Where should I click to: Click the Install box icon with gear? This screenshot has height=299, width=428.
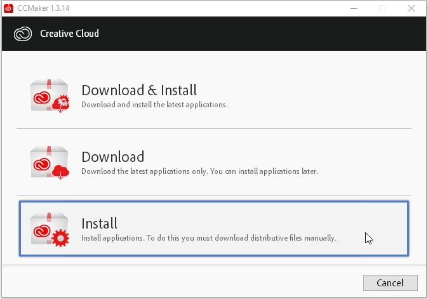point(50,229)
